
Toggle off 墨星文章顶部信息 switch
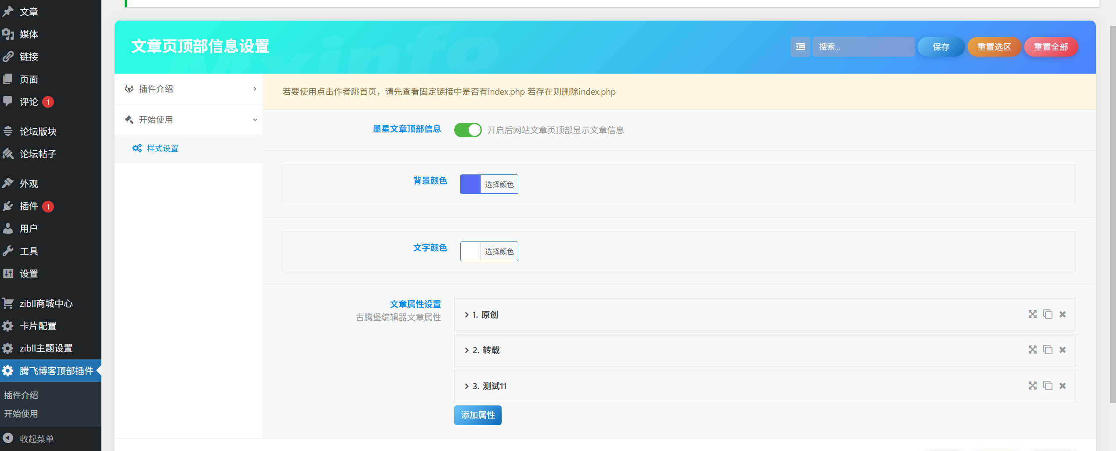click(x=468, y=130)
